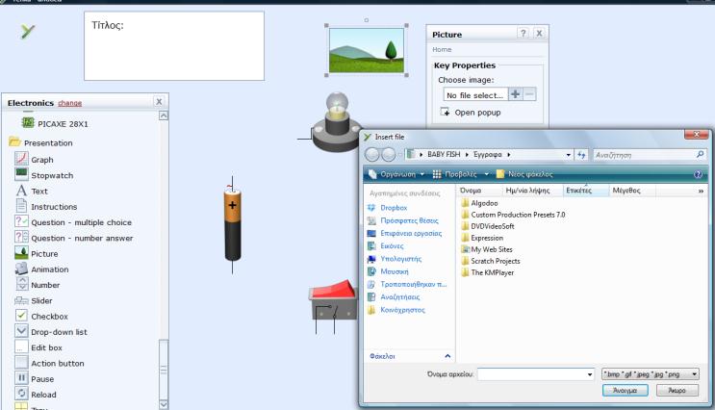Click the remove image minus button

[529, 94]
